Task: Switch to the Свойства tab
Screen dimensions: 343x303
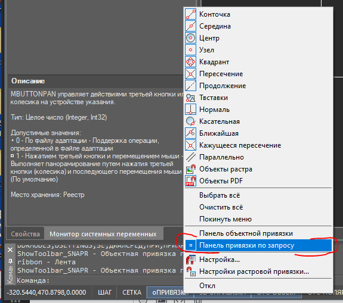Action: tap(26, 234)
